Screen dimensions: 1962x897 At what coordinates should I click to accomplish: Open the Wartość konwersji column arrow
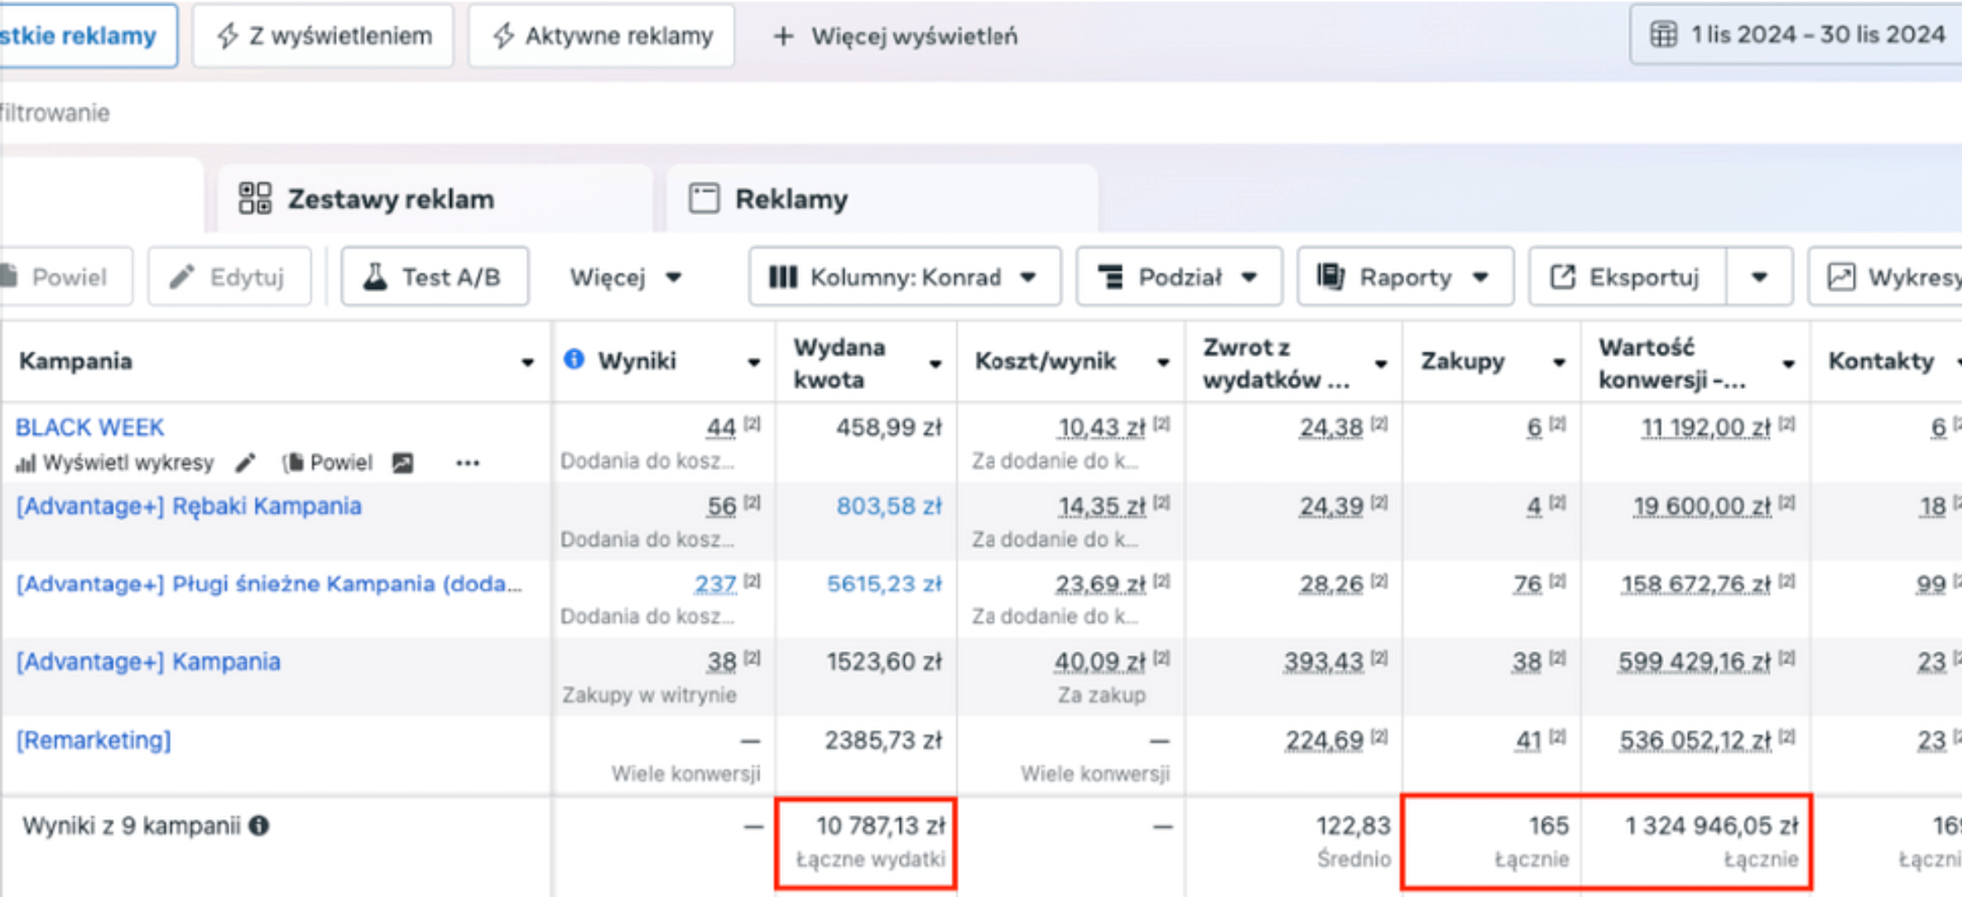pos(1788,364)
